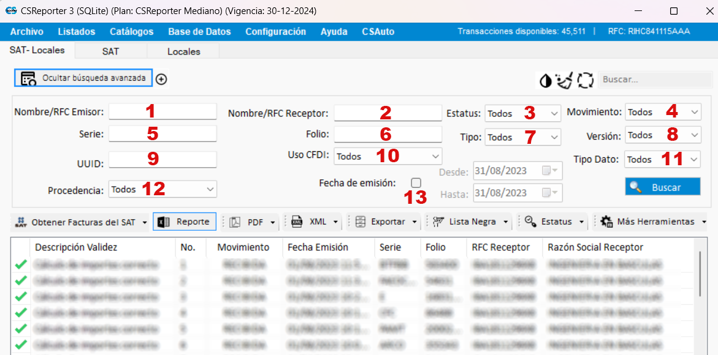718x355 pixels.
Task: Click the Estatus magnifier icon
Action: (x=530, y=222)
